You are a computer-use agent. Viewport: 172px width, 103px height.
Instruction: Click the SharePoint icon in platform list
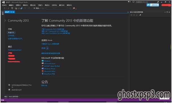42,74
